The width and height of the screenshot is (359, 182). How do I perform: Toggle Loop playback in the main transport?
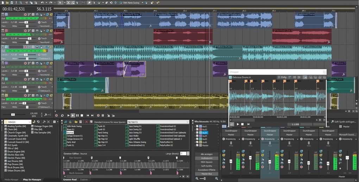coord(62,116)
